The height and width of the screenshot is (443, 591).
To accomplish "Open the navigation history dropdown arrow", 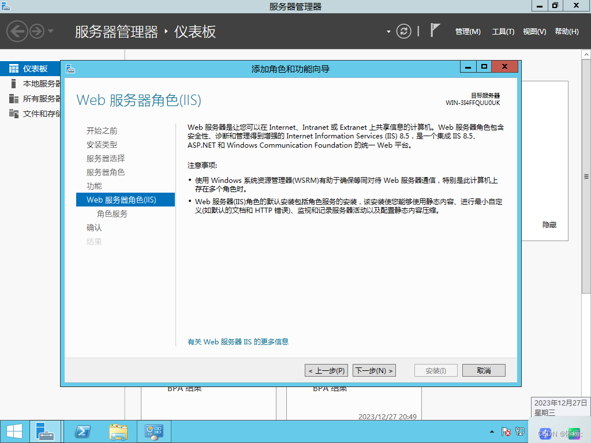I will coord(51,31).
